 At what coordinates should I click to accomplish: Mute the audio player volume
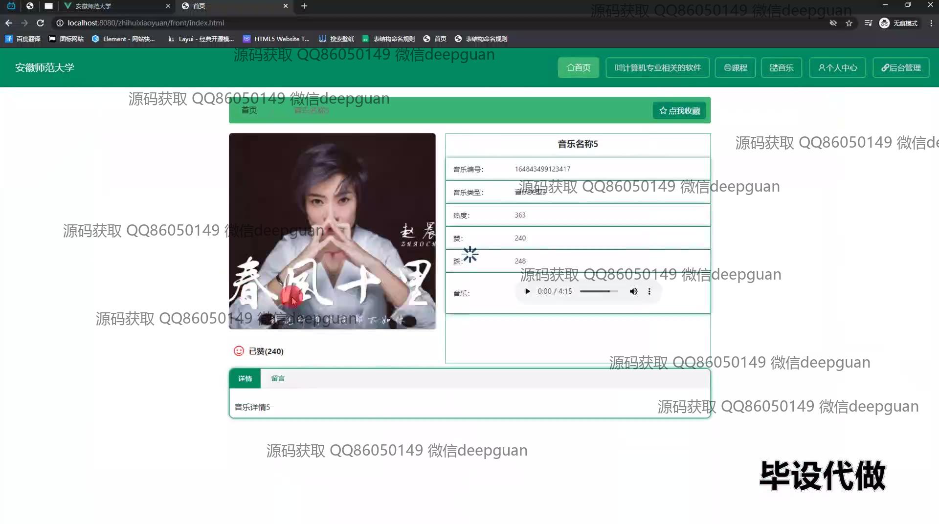(x=633, y=291)
